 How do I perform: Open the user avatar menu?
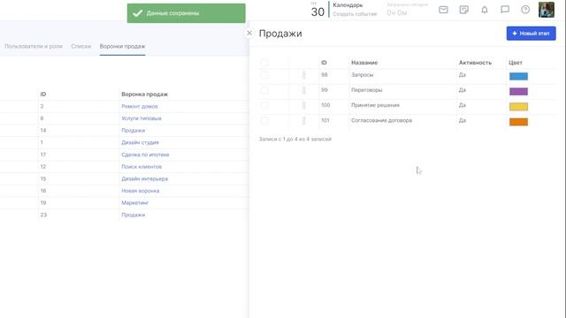click(x=547, y=10)
